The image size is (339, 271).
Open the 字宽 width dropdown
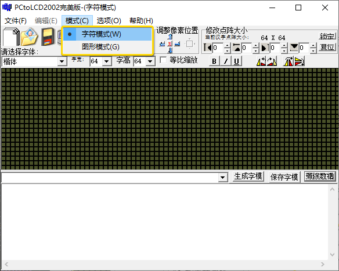[x=106, y=62]
